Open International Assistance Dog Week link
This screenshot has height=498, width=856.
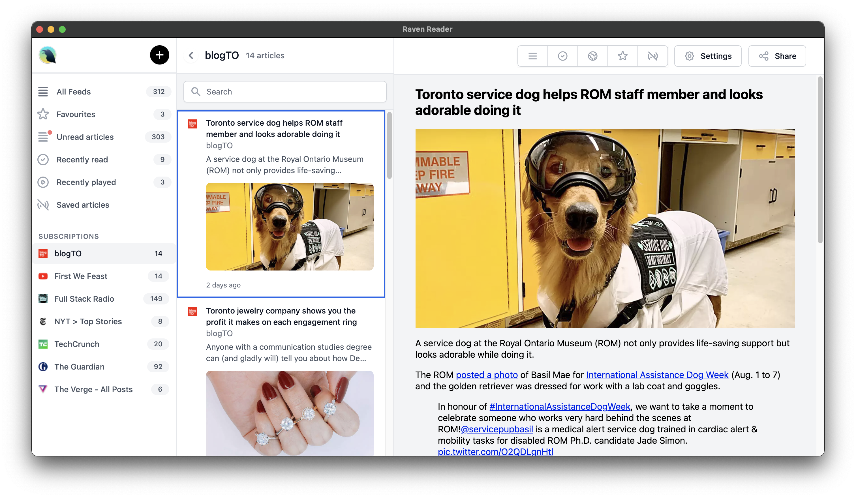click(x=657, y=375)
